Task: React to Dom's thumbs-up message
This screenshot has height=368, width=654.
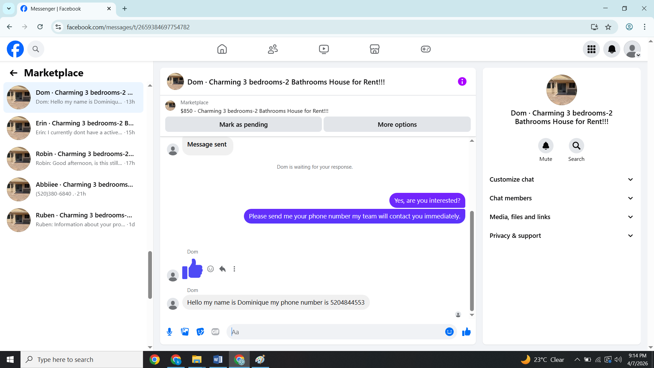Action: tap(211, 269)
